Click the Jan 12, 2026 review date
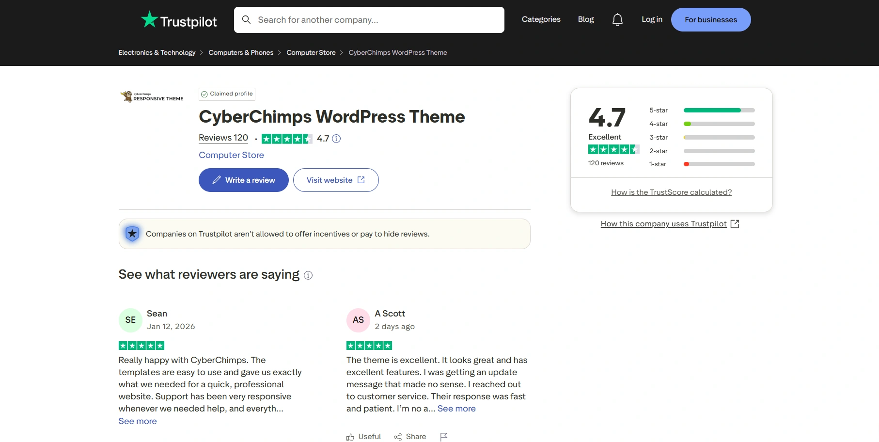879x442 pixels. tap(171, 327)
